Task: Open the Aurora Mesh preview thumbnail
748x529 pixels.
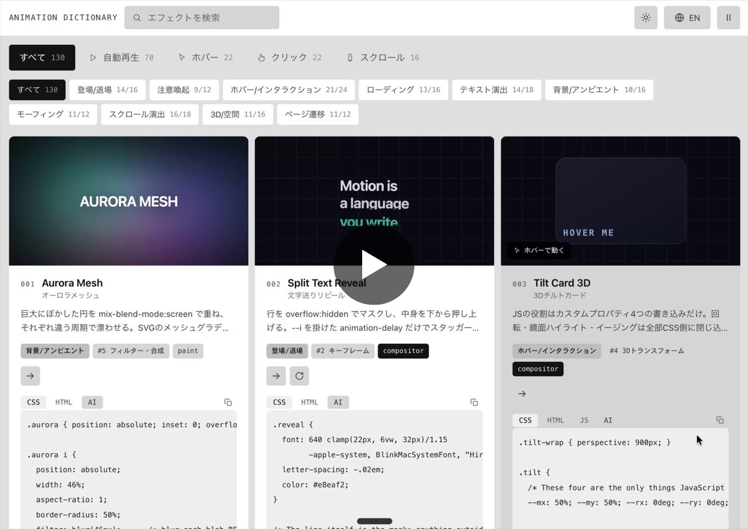Action: point(128,201)
